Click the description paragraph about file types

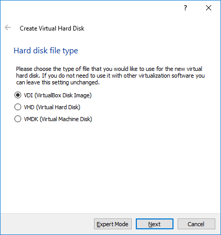click(x=110, y=76)
